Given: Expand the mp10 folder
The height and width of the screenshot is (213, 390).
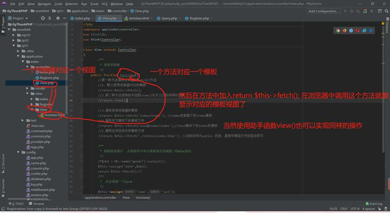Looking at the screenshot, I should (x=13, y=35).
